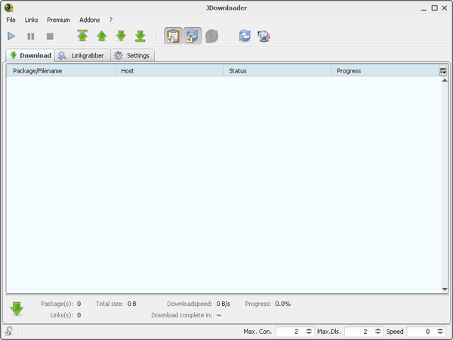Click the status bar magnifier icon
Viewport: 453px width, 340px height.
(x=9, y=331)
